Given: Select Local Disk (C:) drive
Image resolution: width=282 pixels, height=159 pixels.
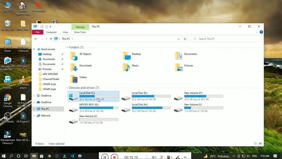Looking at the screenshot, I should pyautogui.click(x=93, y=96).
